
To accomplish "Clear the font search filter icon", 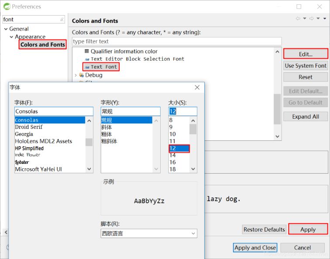I will coord(62,19).
